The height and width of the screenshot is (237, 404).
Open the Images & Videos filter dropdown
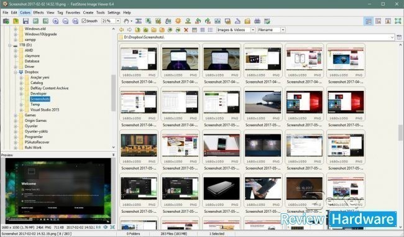tap(253, 30)
